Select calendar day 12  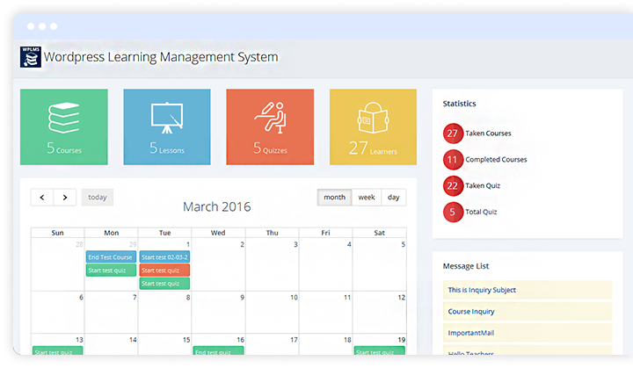click(x=401, y=298)
